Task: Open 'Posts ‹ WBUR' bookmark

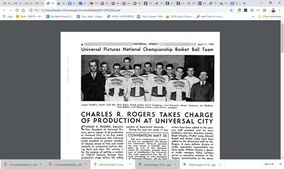Action: pyautogui.click(x=29, y=16)
